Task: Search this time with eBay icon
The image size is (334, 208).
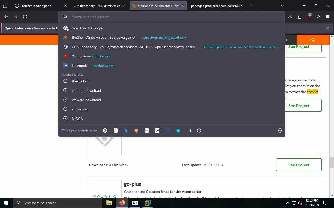Action: coord(147,131)
